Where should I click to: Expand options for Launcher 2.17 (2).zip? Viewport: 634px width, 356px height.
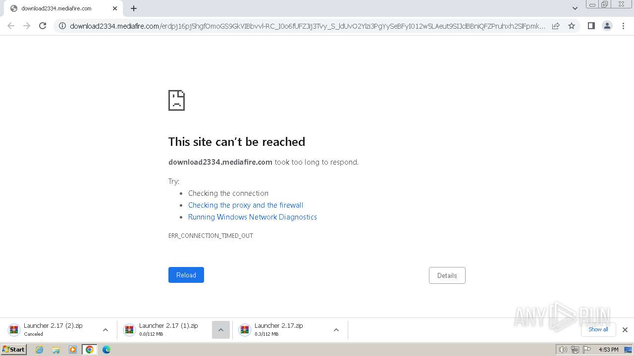(106, 330)
